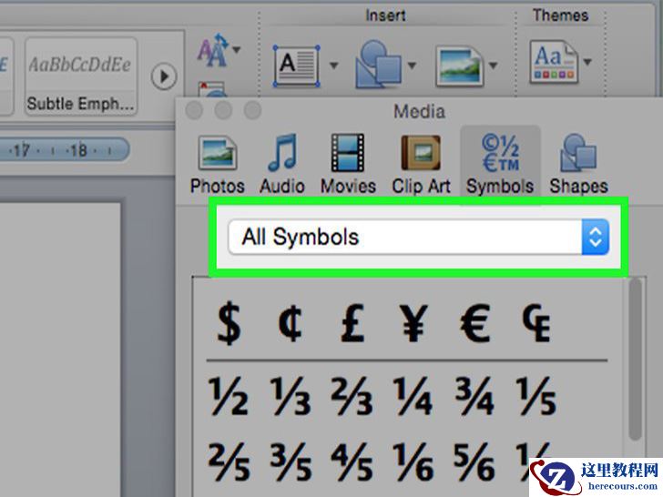The width and height of the screenshot is (663, 497).
Task: Open the Photos tab in Media browser
Action: coord(218,165)
